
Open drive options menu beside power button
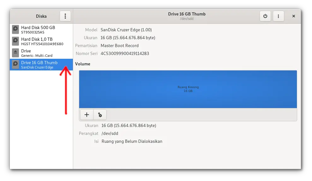[278, 16]
